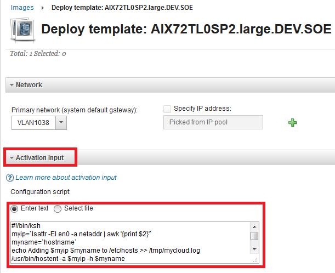Image resolution: width=335 pixels, height=273 pixels.
Task: Select the Enter text radio button
Action: click(14, 208)
